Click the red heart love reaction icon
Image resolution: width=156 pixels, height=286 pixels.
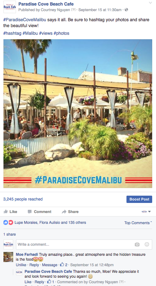pos(11,222)
